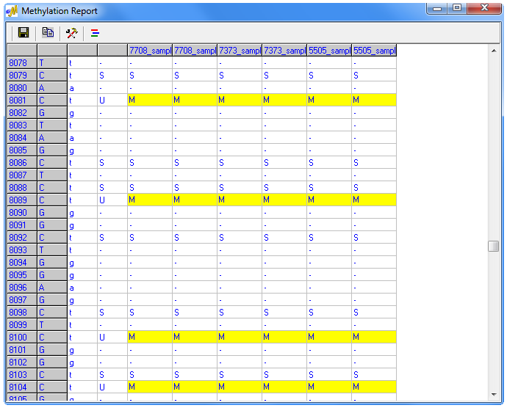Image resolution: width=507 pixels, height=408 pixels.
Task: Minimize the Methylation Report window
Action: 437,8
